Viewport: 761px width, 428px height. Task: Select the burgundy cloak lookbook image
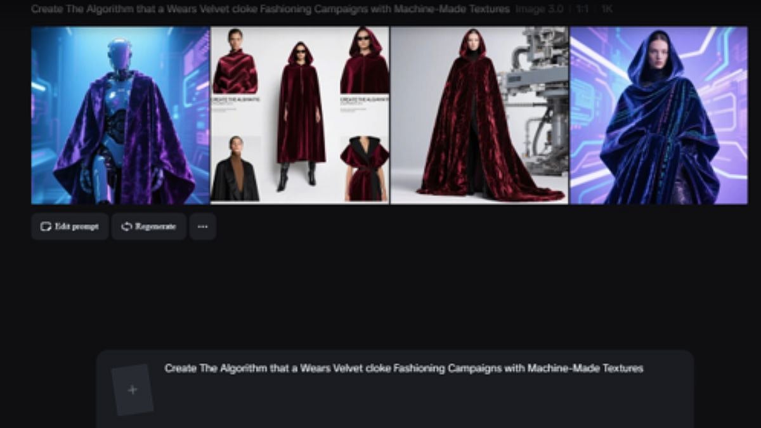(299, 114)
